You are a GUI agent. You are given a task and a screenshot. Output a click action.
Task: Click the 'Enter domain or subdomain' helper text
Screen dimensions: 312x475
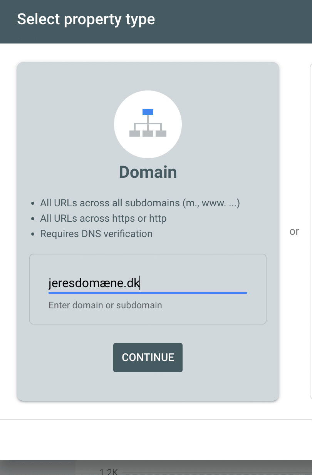[x=105, y=306]
